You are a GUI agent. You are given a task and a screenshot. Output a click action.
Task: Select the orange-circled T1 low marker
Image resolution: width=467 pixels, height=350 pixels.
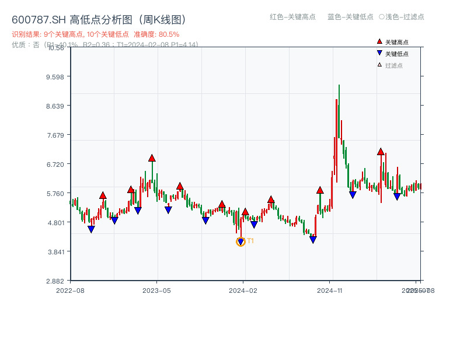[x=241, y=242]
